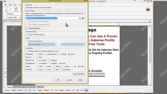The height and width of the screenshot is (94, 167).
Task: Select Geographical 'neighbor' radio button
Action: (x=49, y=63)
